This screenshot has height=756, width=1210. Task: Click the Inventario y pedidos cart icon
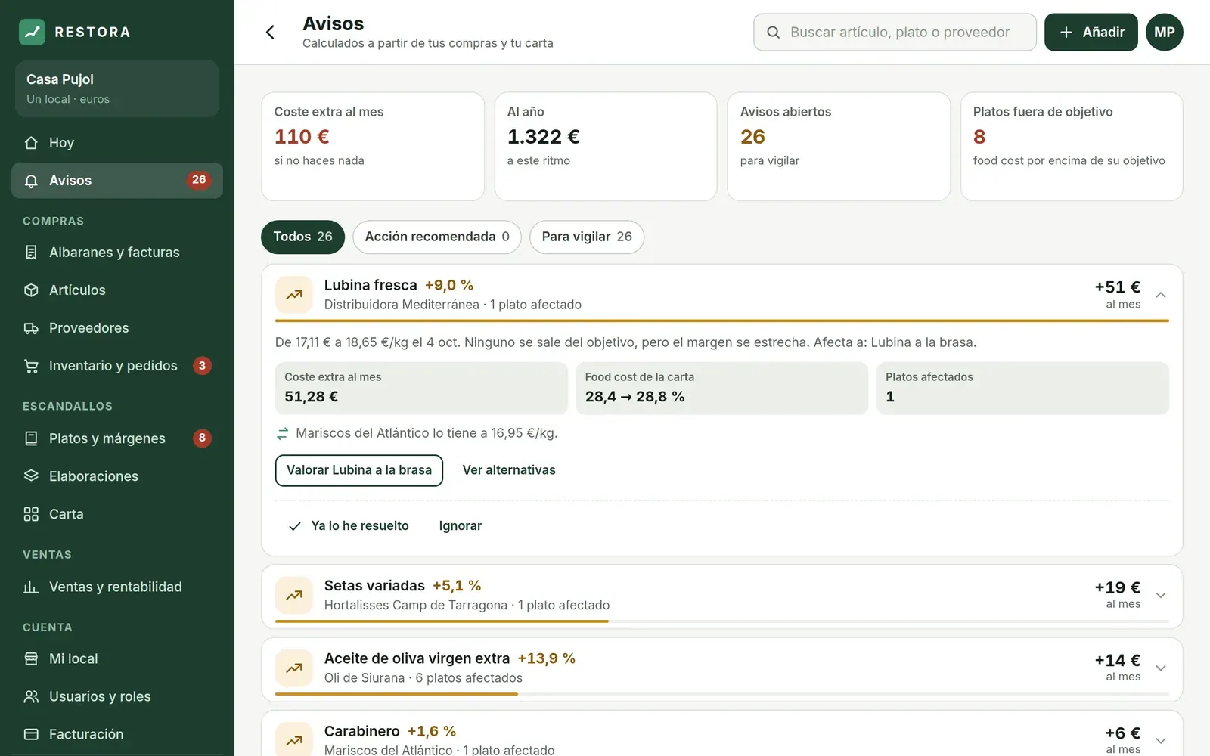click(31, 366)
